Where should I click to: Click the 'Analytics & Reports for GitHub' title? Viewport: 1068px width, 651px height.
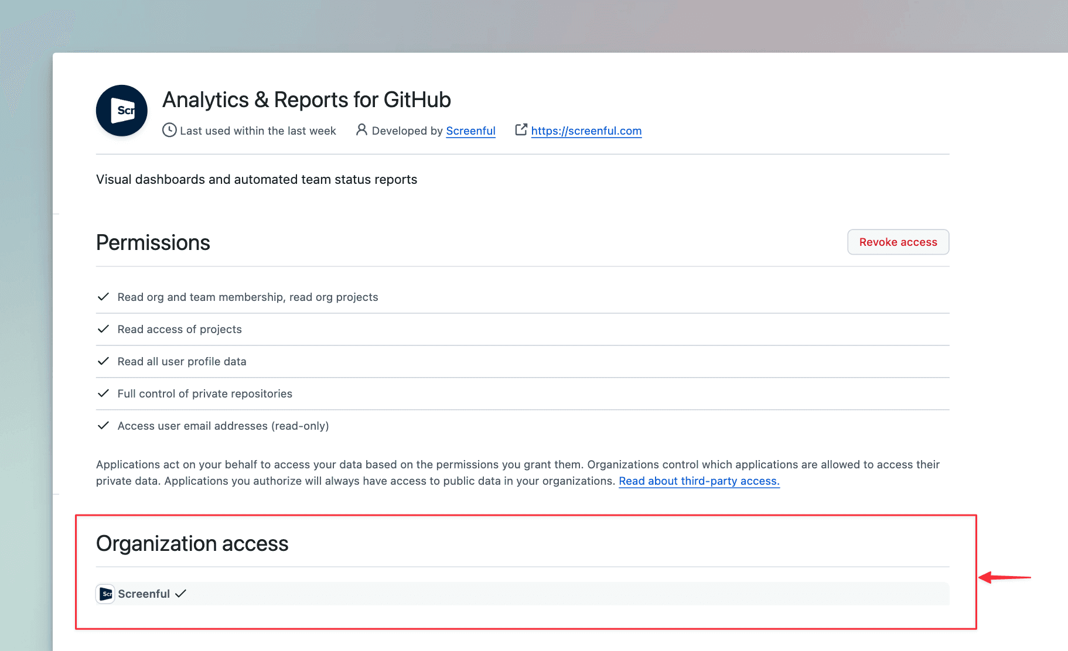point(306,100)
